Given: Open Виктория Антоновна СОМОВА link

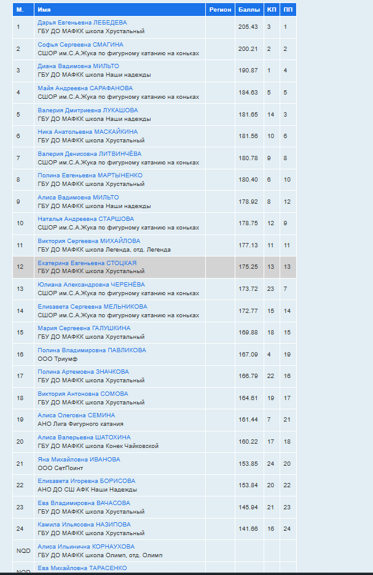Looking at the screenshot, I should [x=83, y=394].
